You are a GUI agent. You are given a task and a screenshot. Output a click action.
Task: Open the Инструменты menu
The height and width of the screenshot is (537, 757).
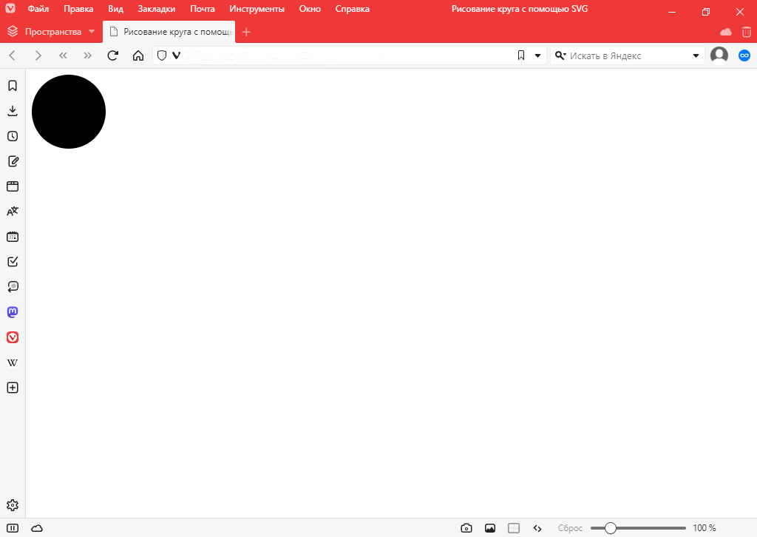click(257, 9)
